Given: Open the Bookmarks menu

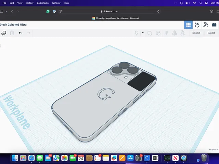Looking at the screenshot, I should pyautogui.click(x=42, y=3).
